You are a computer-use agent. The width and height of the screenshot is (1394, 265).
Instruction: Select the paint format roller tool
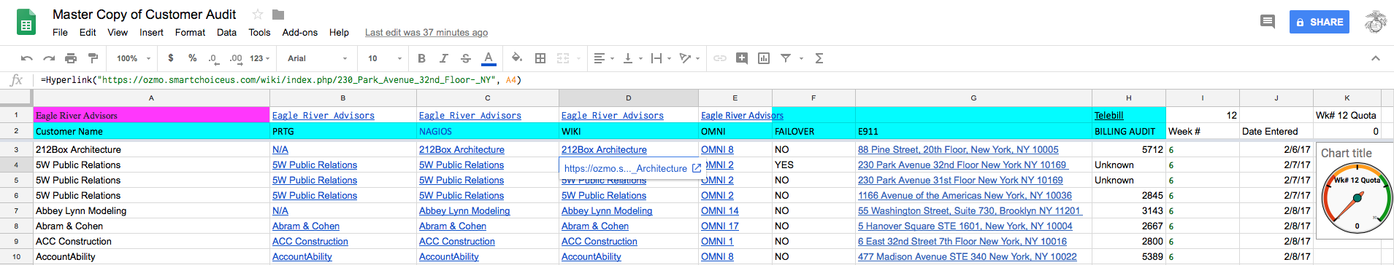click(93, 58)
